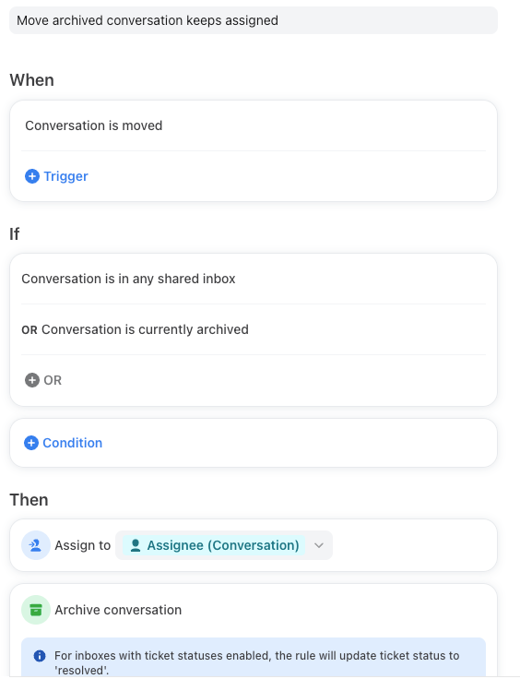This screenshot has width=520, height=679.
Task: Click the person icon in Assignee chip
Action: coord(136,545)
